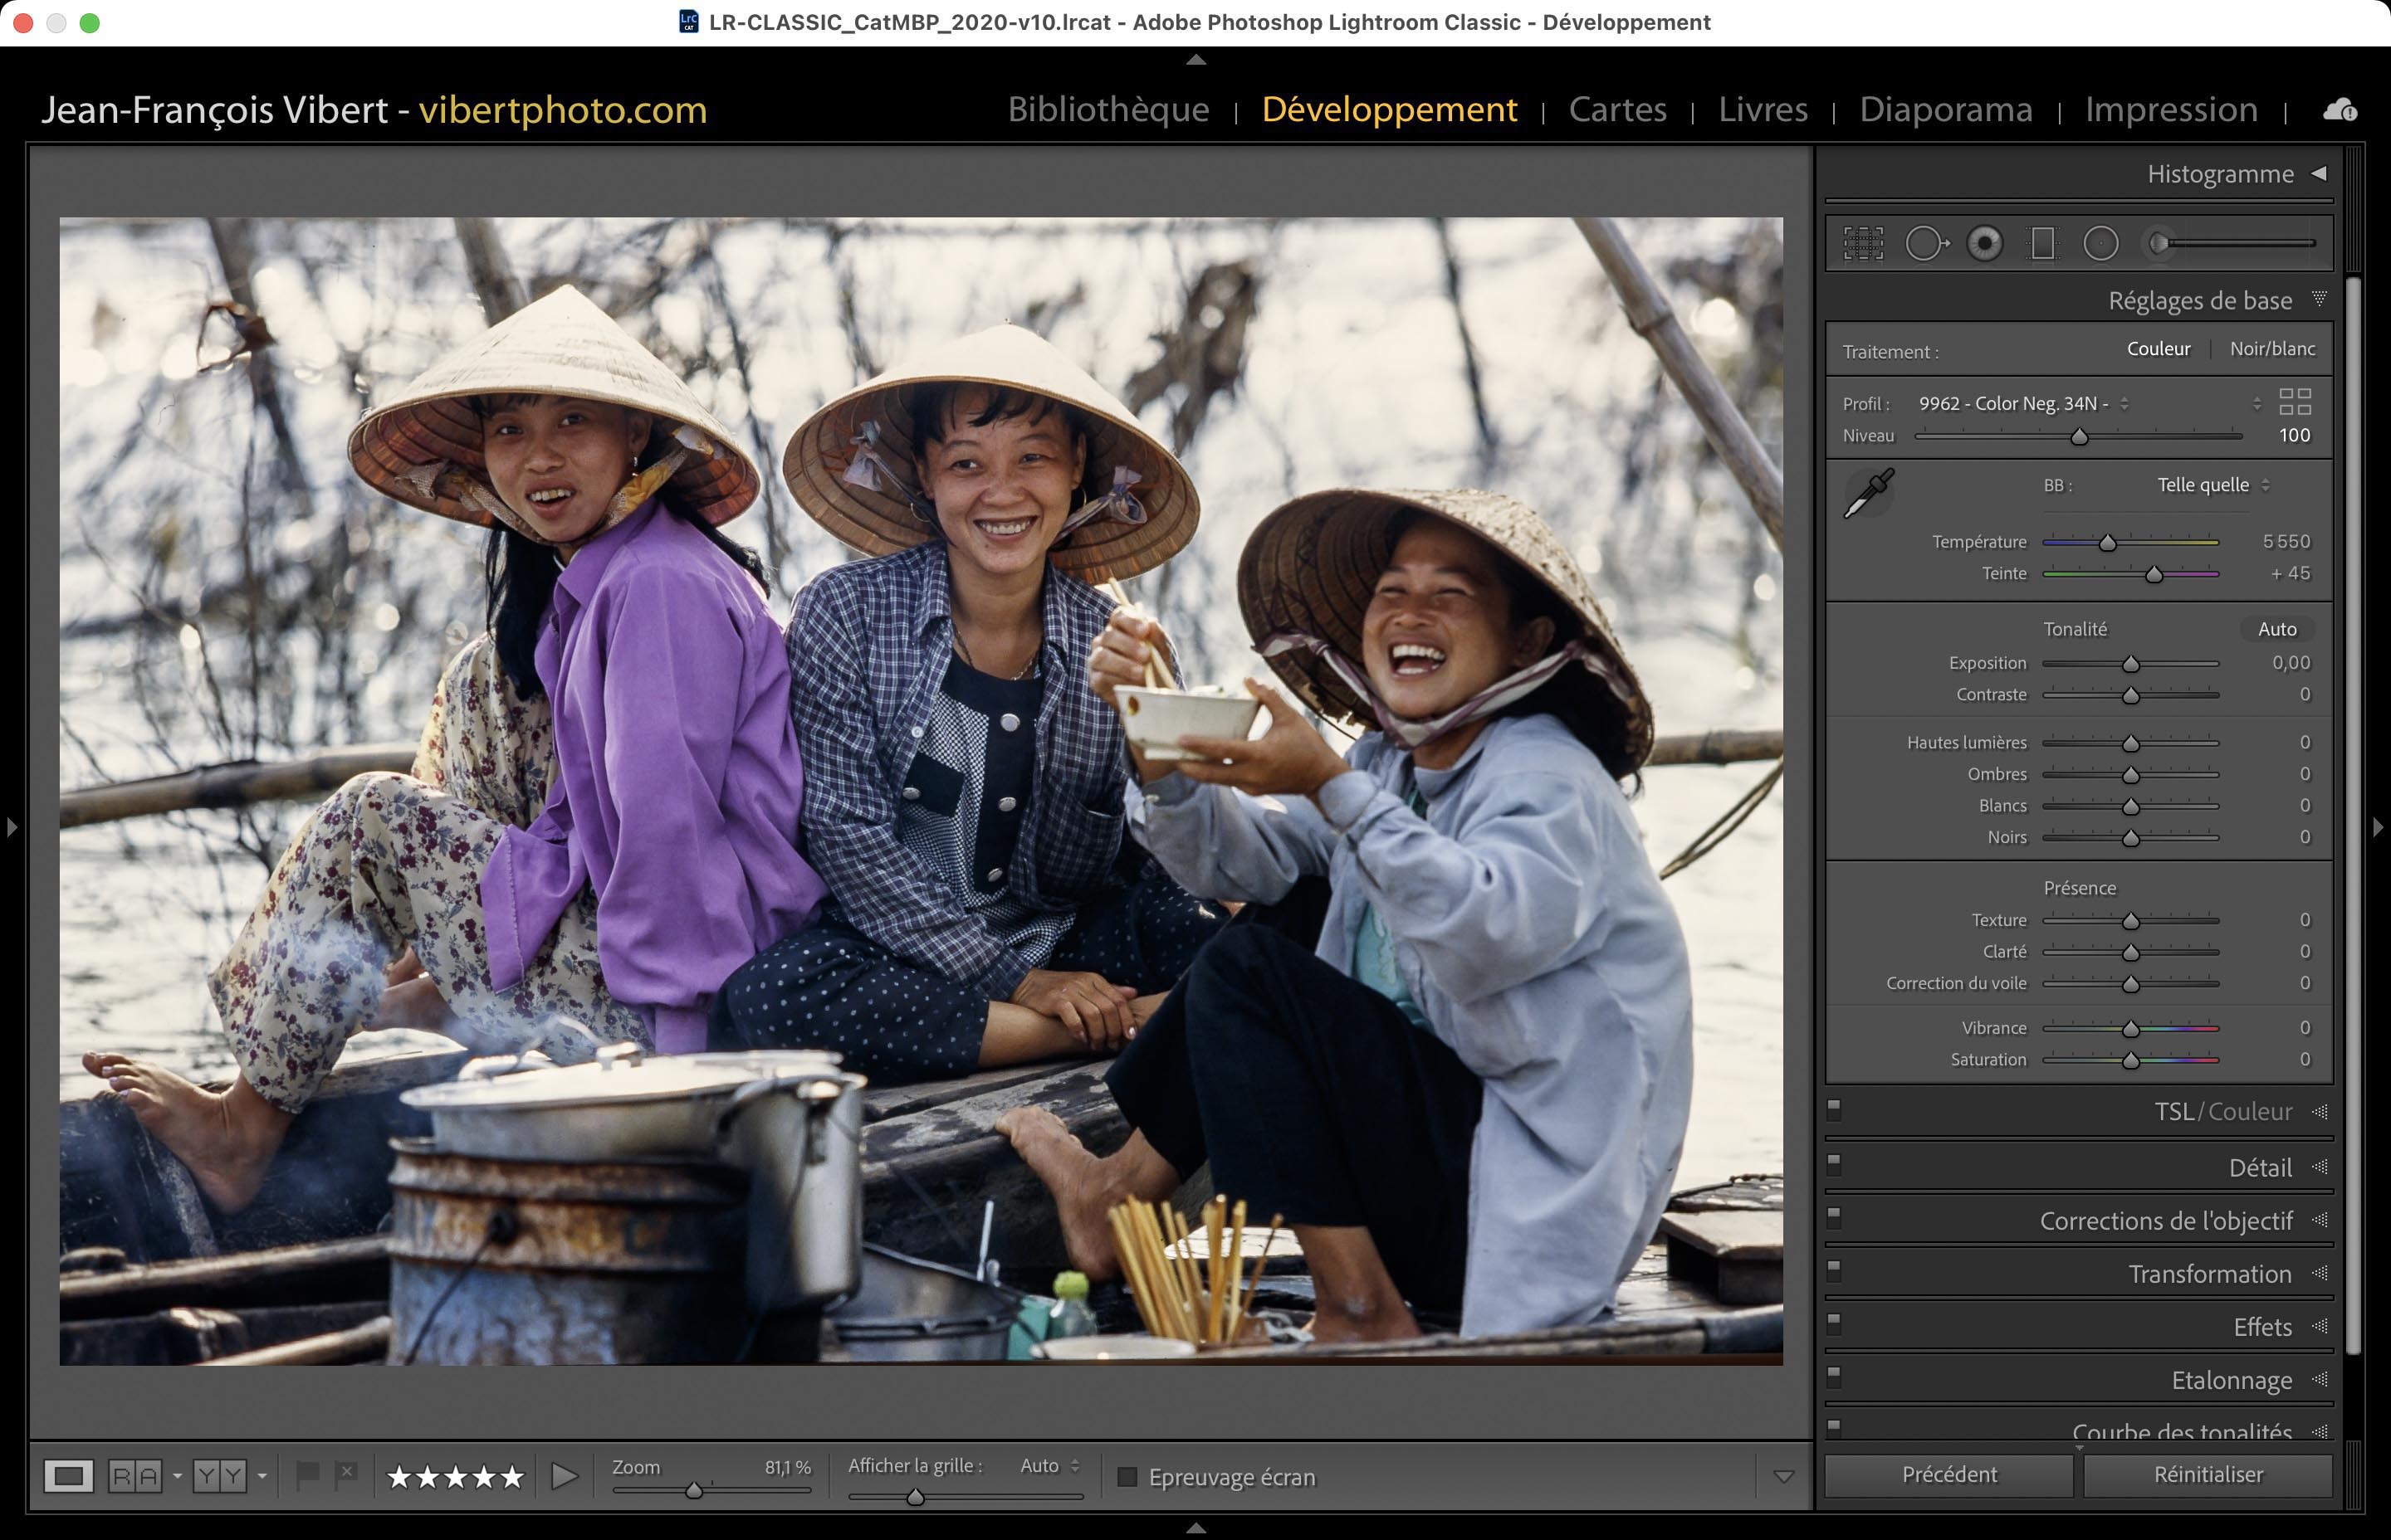Image resolution: width=2391 pixels, height=1540 pixels.
Task: Click the Auto tonality button
Action: [x=2277, y=629]
